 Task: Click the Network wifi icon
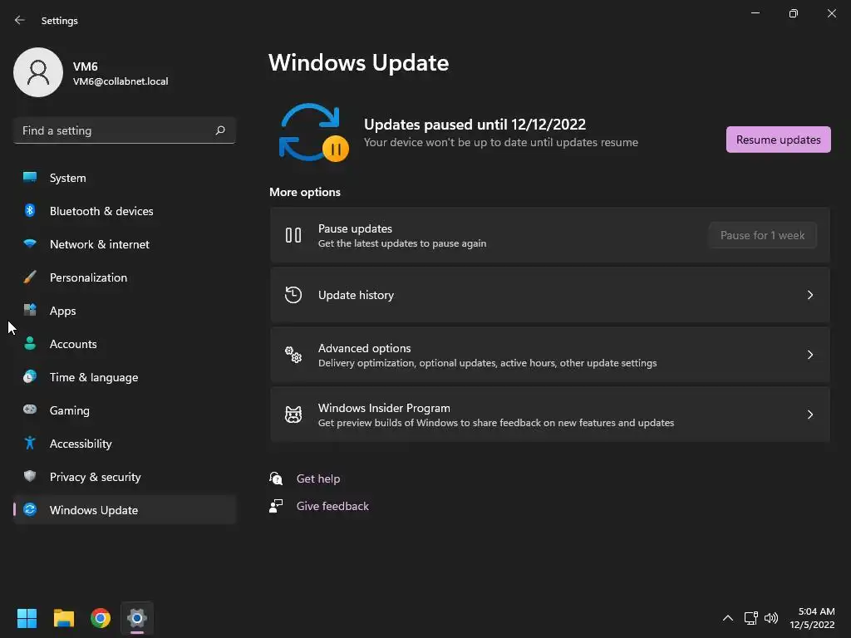pos(30,243)
